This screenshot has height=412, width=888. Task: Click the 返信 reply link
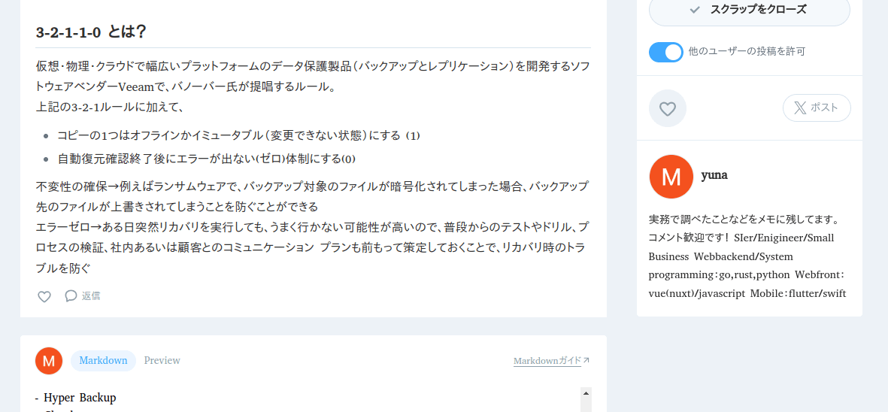[x=91, y=295]
